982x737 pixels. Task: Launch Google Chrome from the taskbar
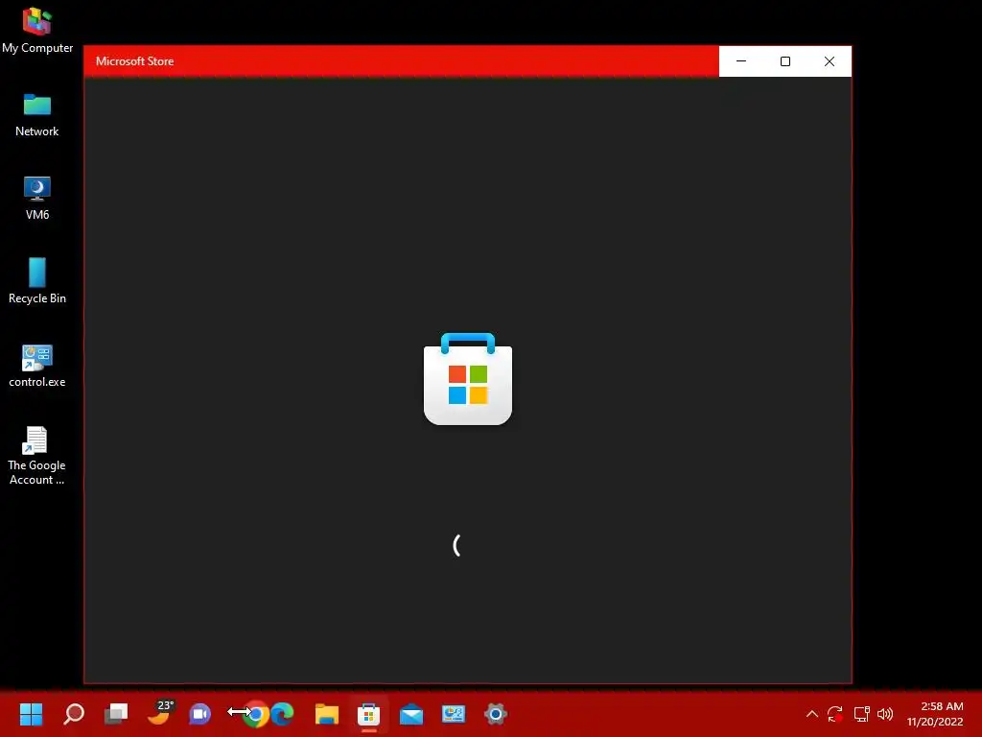tap(255, 714)
